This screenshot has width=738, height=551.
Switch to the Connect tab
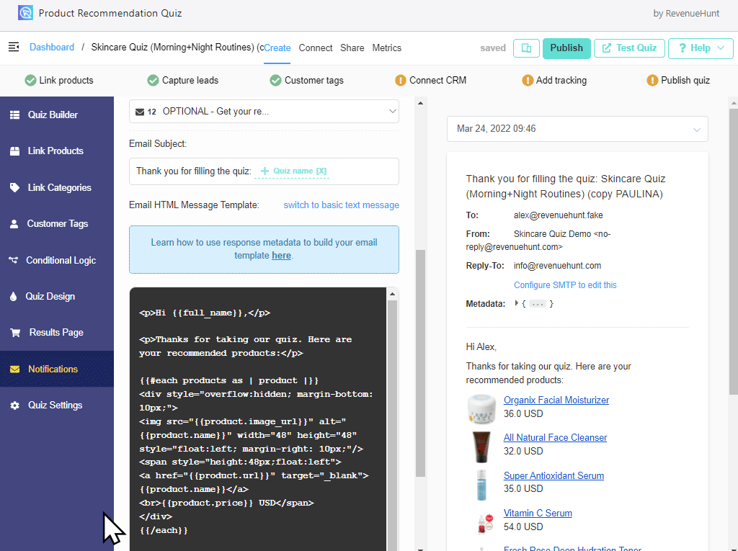point(316,48)
